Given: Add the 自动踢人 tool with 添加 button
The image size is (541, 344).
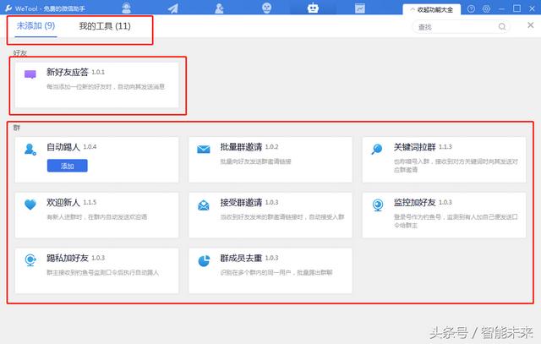Looking at the screenshot, I should pos(68,166).
